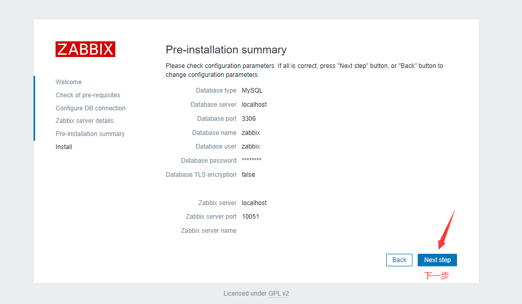Click the Database TLS encryption label
The width and height of the screenshot is (522, 304).
pyautogui.click(x=201, y=174)
